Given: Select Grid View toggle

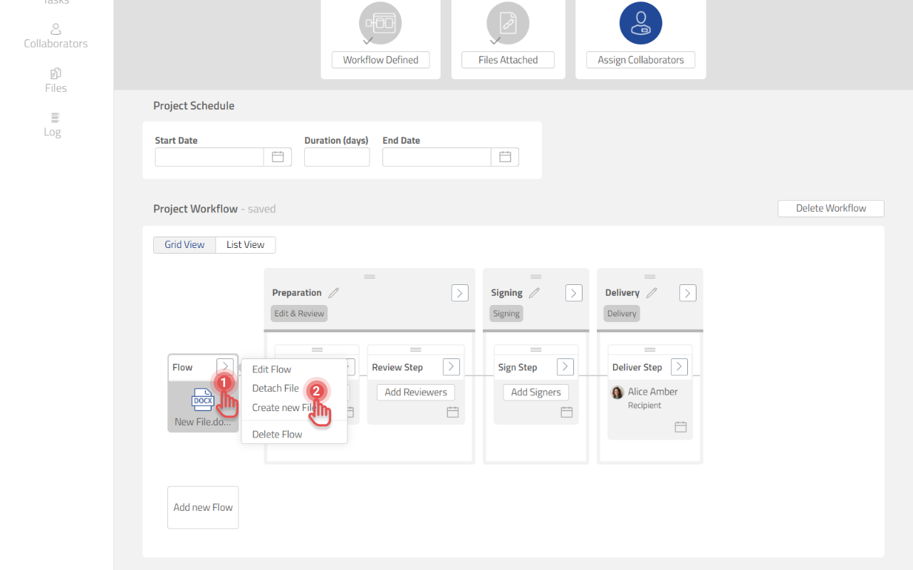Looking at the screenshot, I should pos(184,244).
